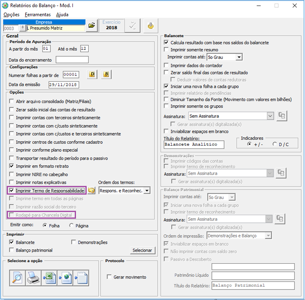Click A partir do mês field
The height and width of the screenshot is (300, 305).
[x=46, y=49]
